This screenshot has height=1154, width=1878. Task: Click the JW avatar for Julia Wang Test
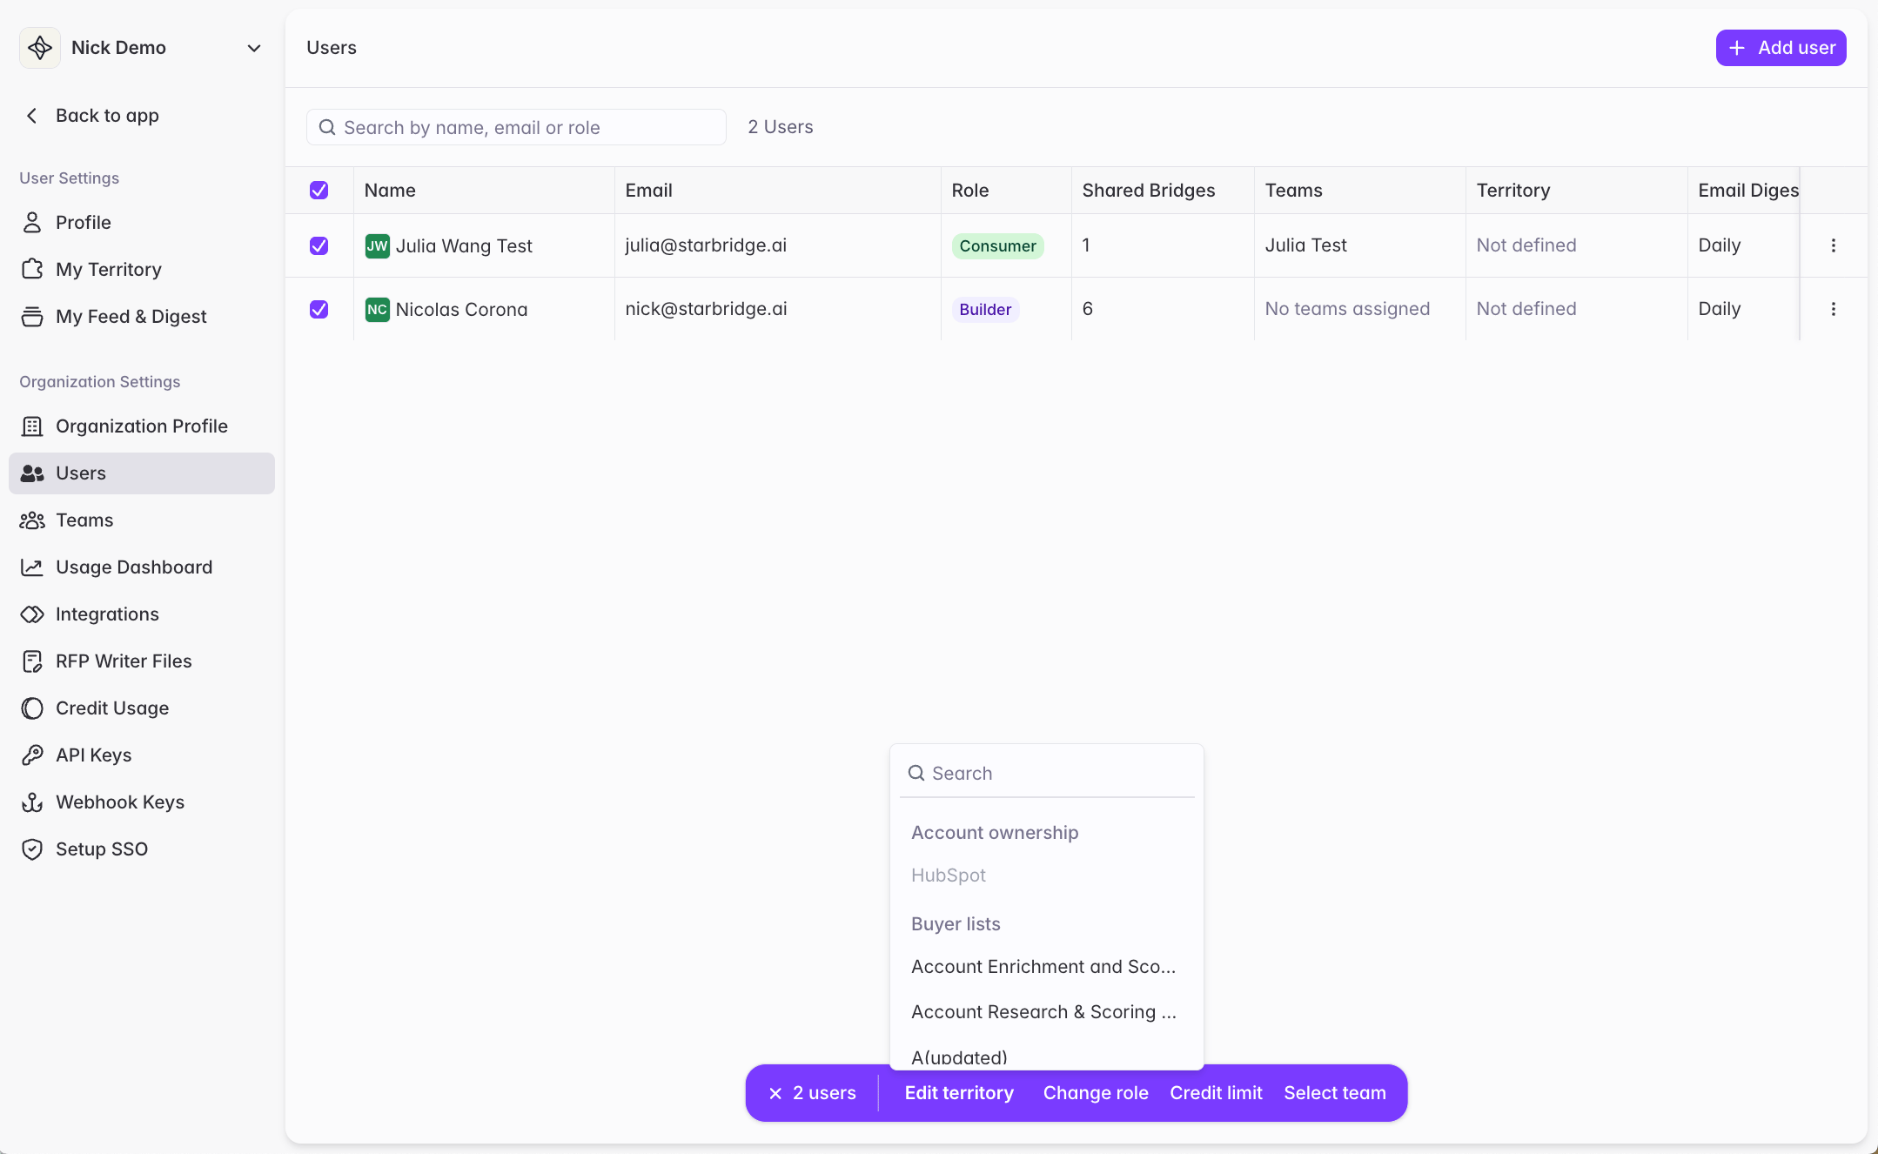377,246
